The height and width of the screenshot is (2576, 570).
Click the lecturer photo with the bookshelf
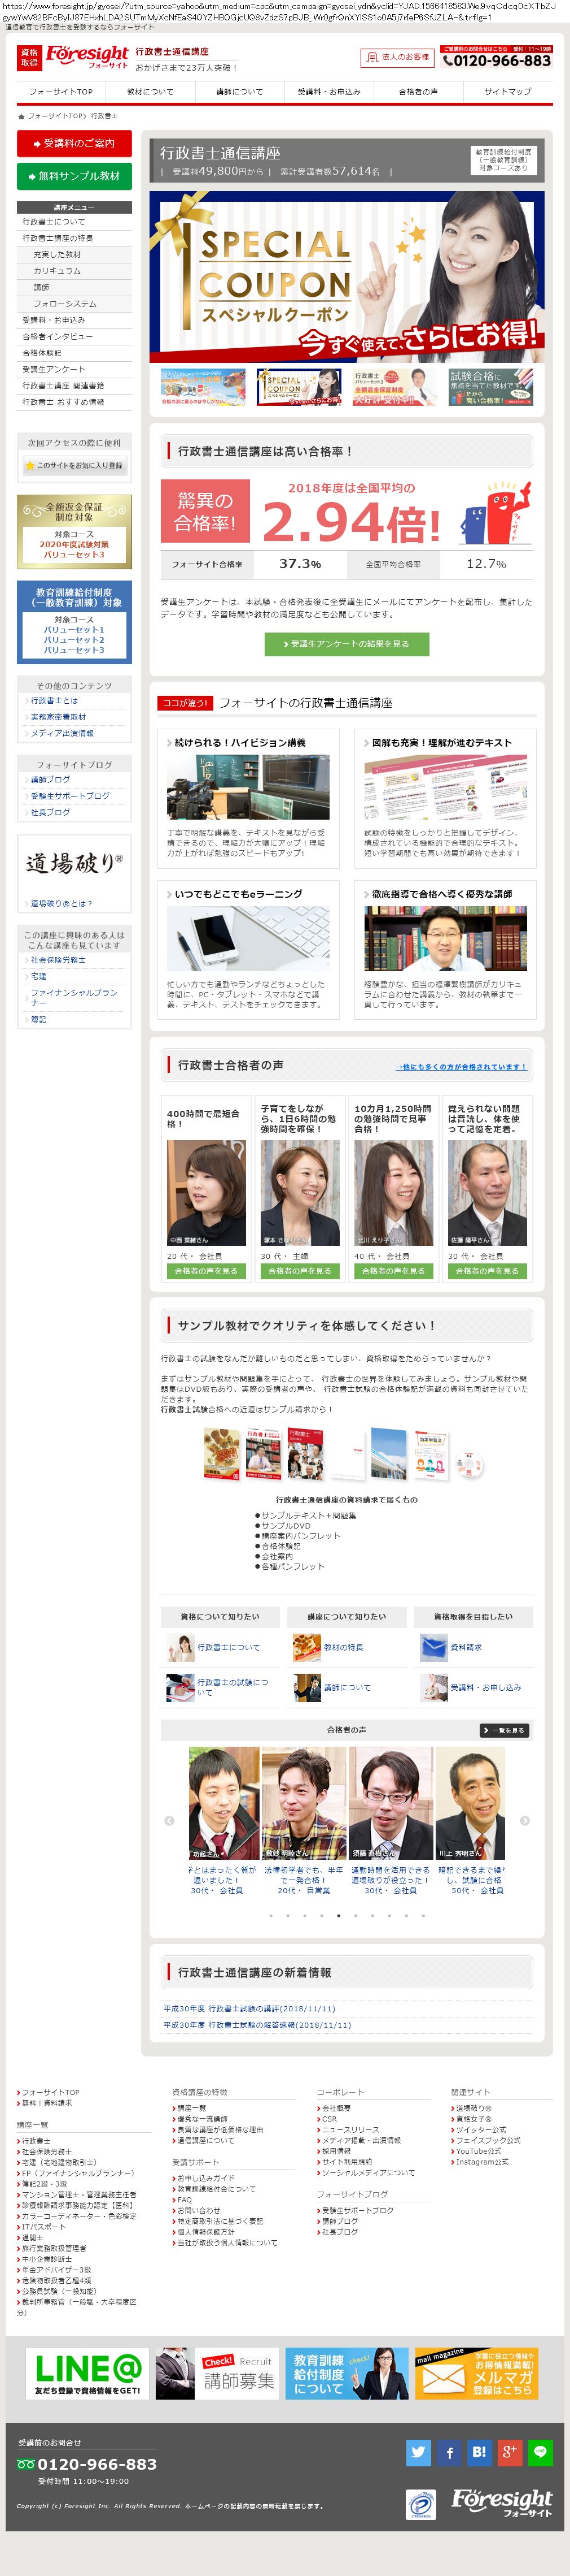[445, 938]
